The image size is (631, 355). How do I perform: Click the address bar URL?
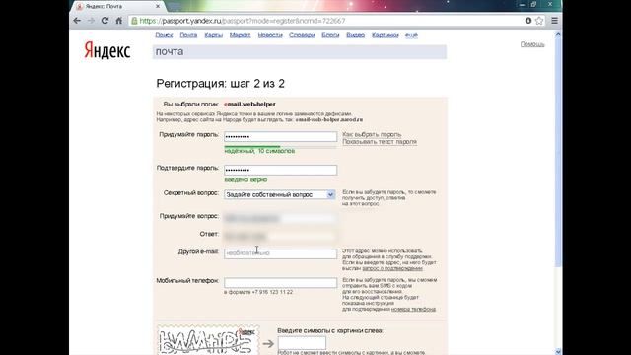tap(243, 21)
